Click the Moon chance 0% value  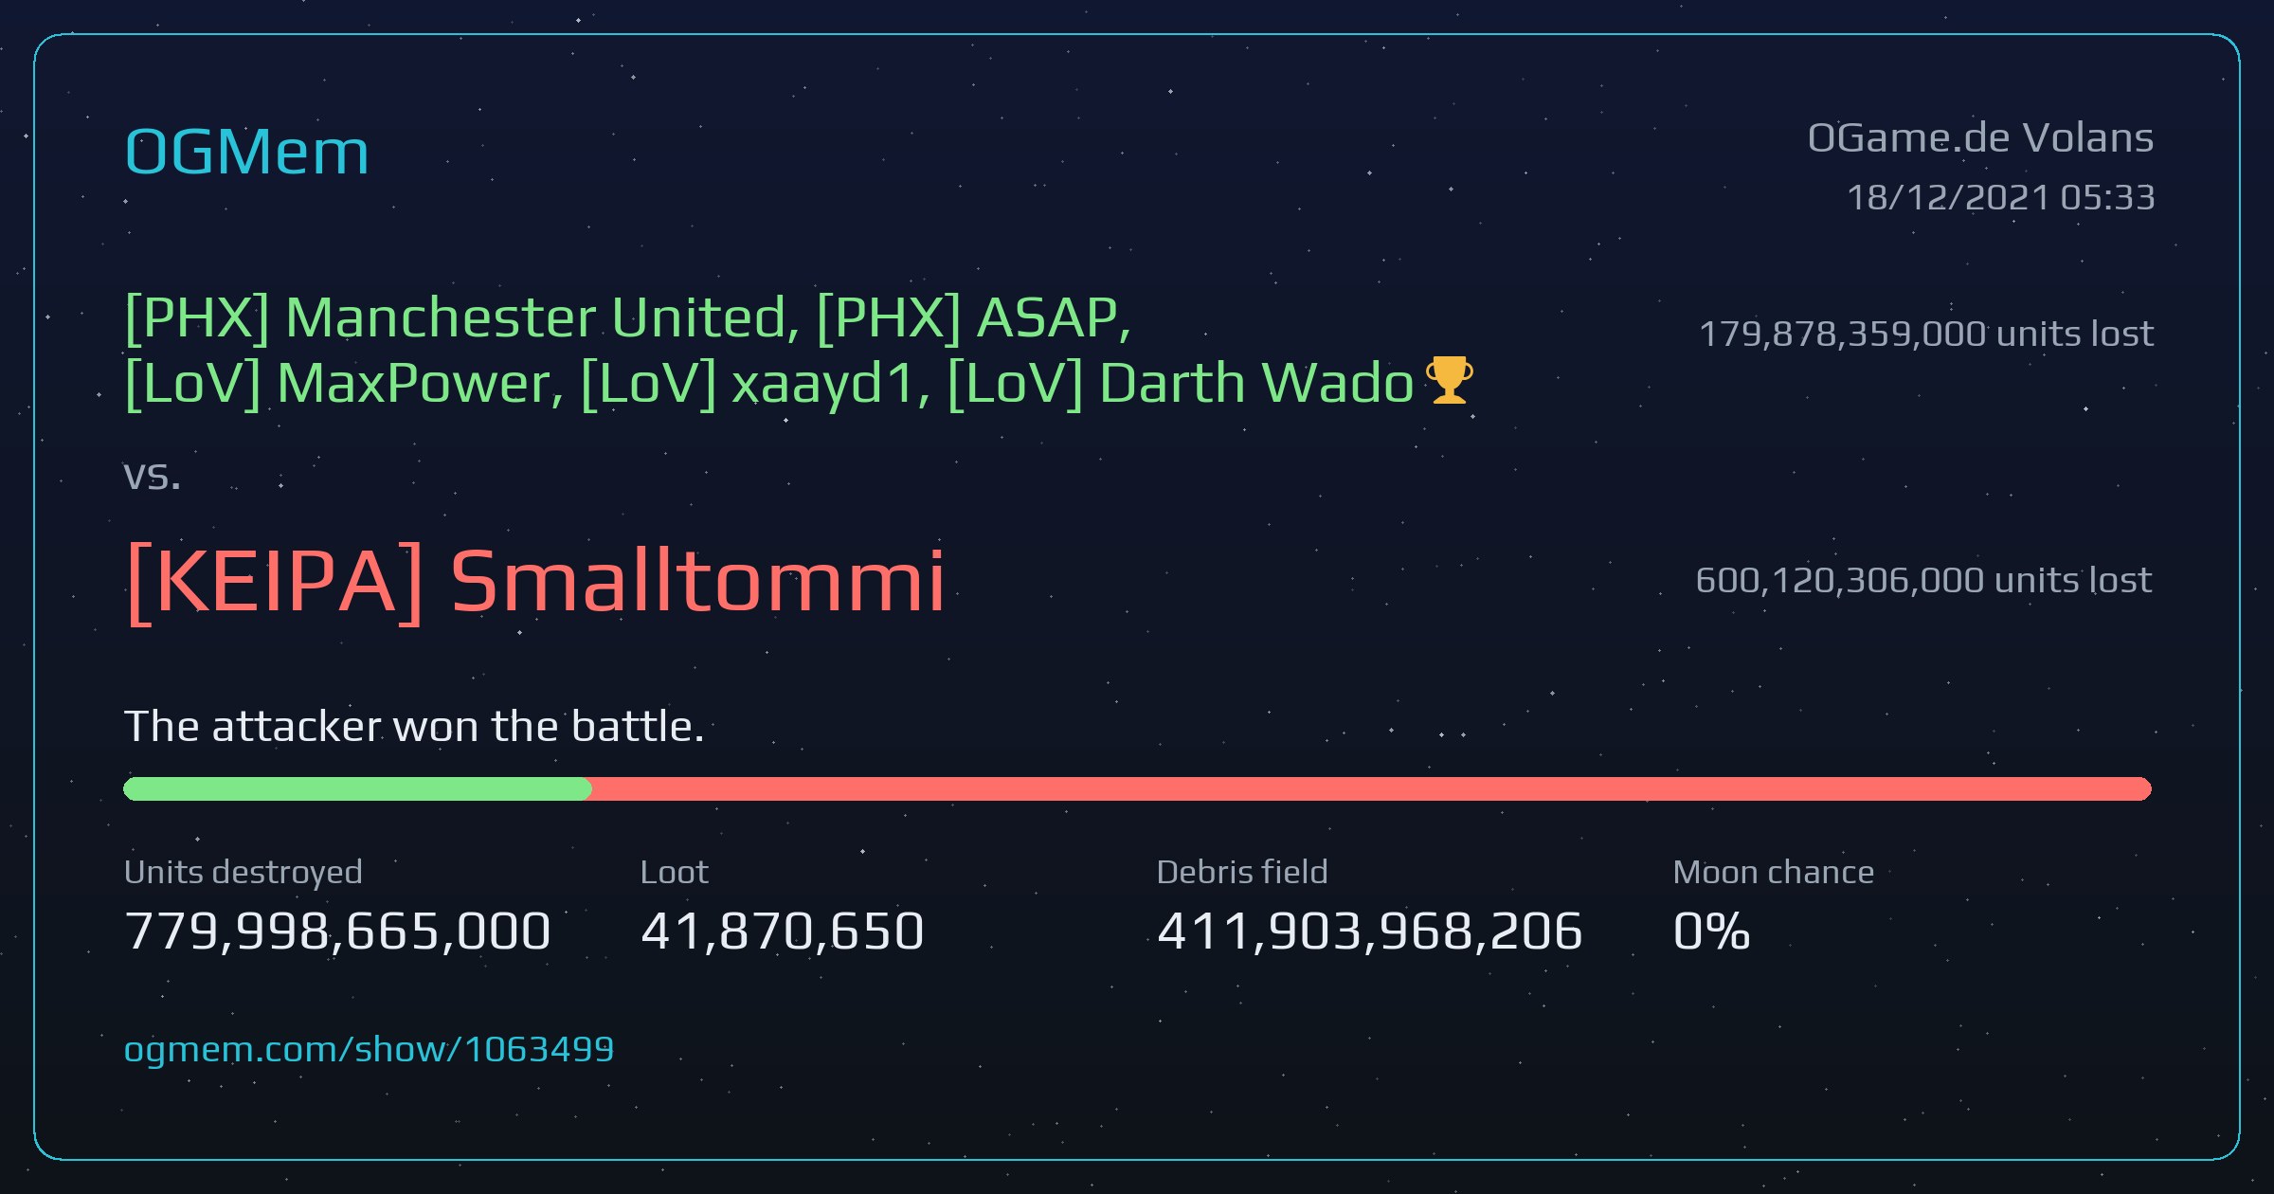click(x=1711, y=931)
